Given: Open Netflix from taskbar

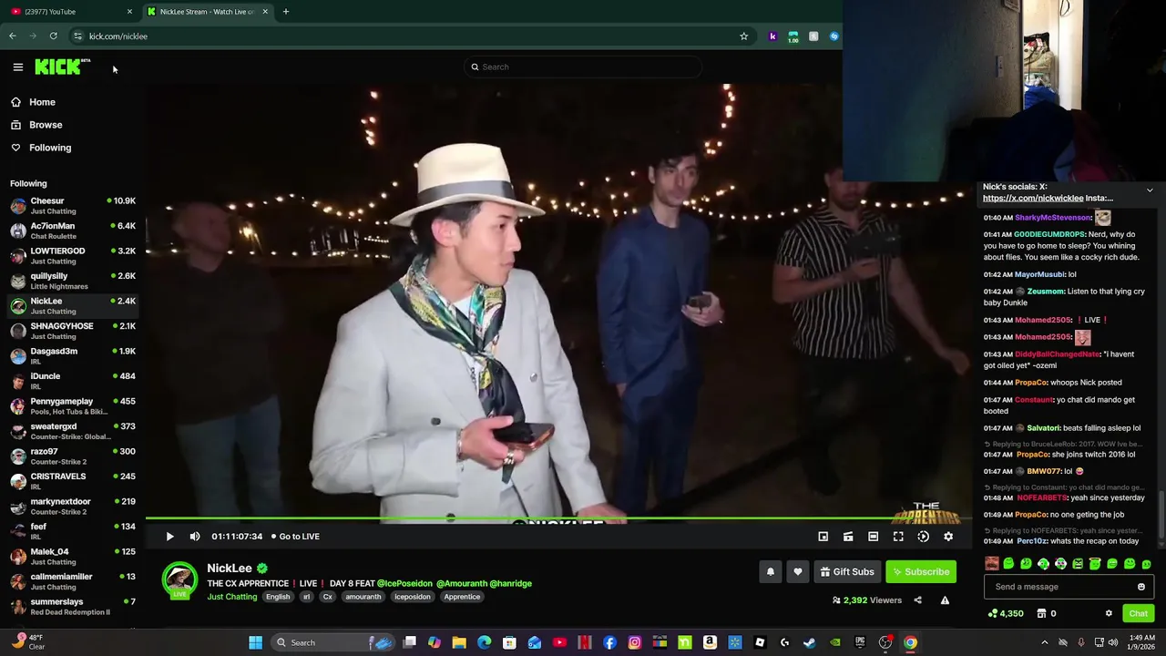Looking at the screenshot, I should pyautogui.click(x=585, y=642).
